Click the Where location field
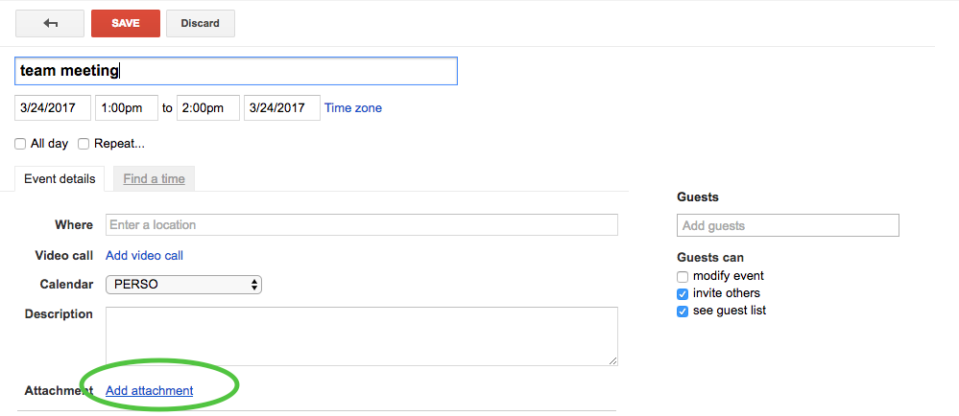The width and height of the screenshot is (959, 416). pos(362,225)
